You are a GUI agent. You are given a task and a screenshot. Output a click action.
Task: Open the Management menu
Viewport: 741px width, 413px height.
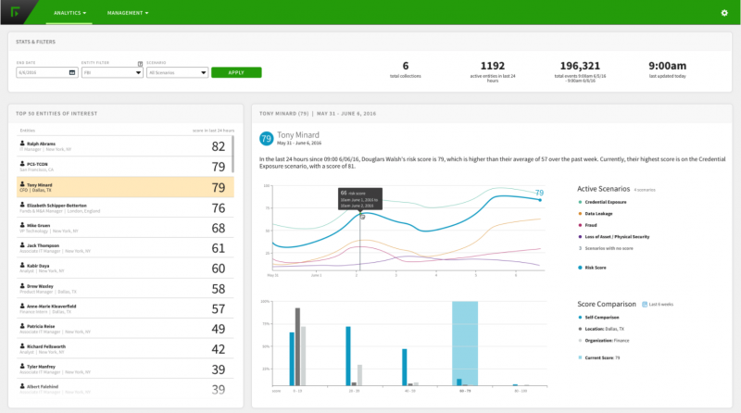(x=128, y=13)
